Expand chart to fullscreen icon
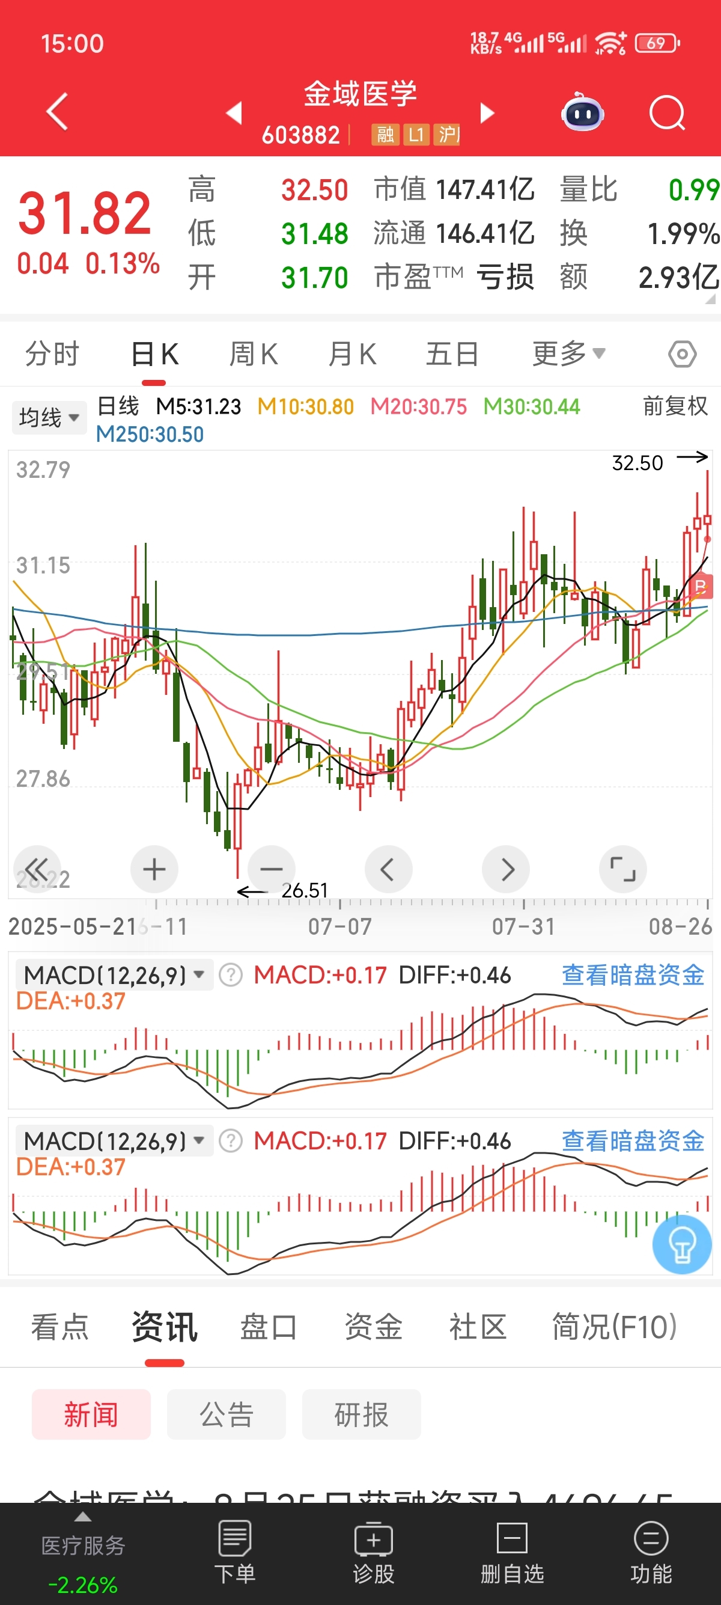 pos(622,869)
